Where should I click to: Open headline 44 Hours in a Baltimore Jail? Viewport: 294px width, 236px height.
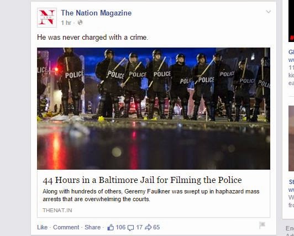tap(142, 180)
